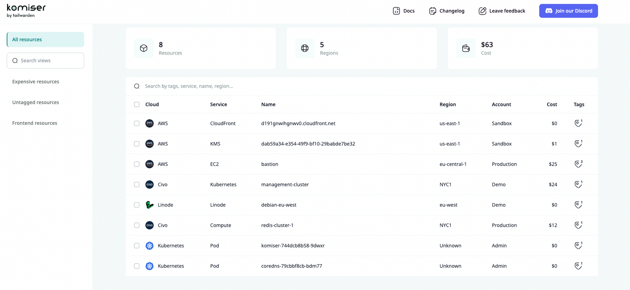The width and height of the screenshot is (630, 290).
Task: Select the KMS resource row checkbox
Action: (137, 144)
